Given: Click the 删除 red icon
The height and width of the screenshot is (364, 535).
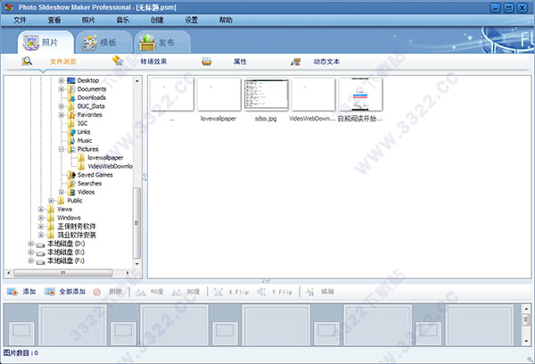Looking at the screenshot, I should tap(97, 293).
